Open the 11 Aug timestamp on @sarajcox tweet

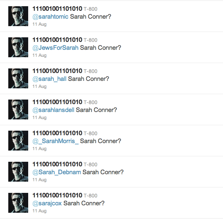coord(39,211)
